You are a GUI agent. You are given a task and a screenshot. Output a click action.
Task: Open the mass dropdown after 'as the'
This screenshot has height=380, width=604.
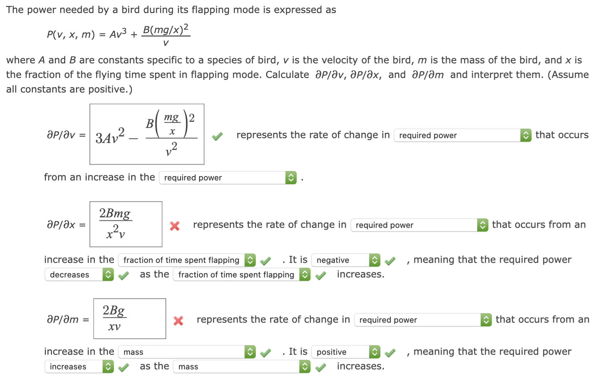pyautogui.click(x=241, y=367)
